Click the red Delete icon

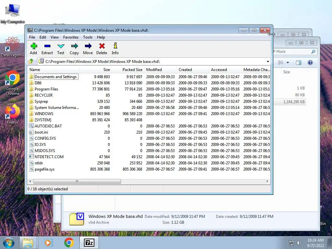click(101, 46)
